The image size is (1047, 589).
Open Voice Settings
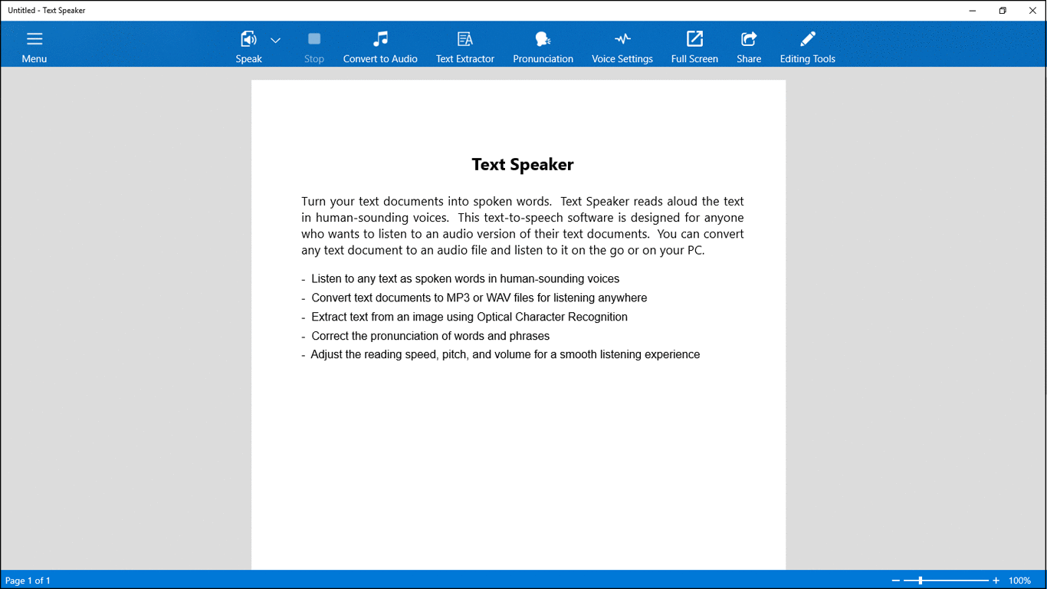622,46
